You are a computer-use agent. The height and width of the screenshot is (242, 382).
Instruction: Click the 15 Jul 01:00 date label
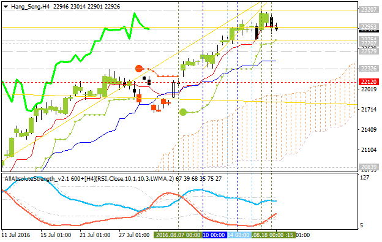point(56,235)
